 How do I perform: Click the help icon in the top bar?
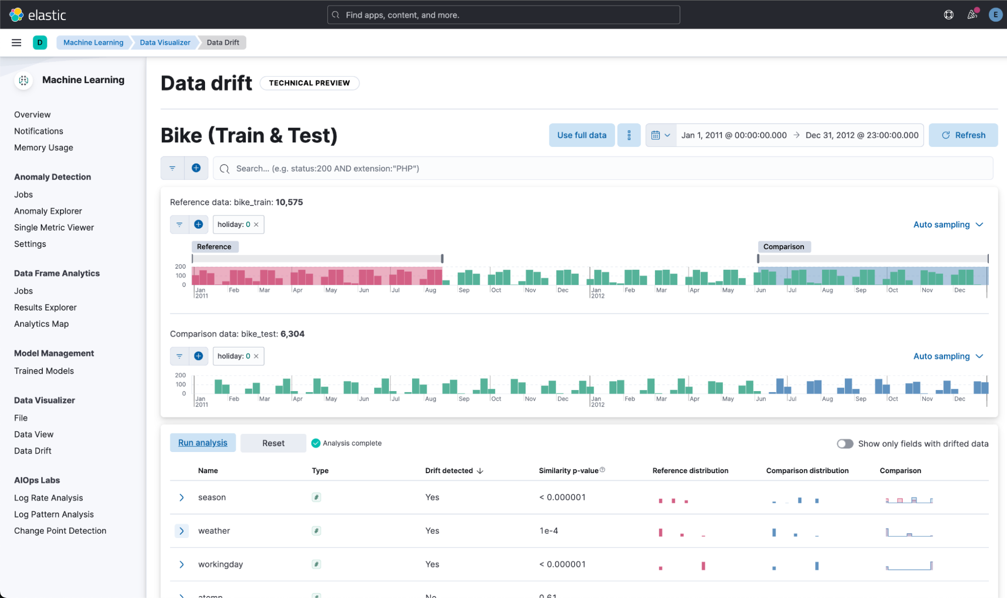click(949, 15)
